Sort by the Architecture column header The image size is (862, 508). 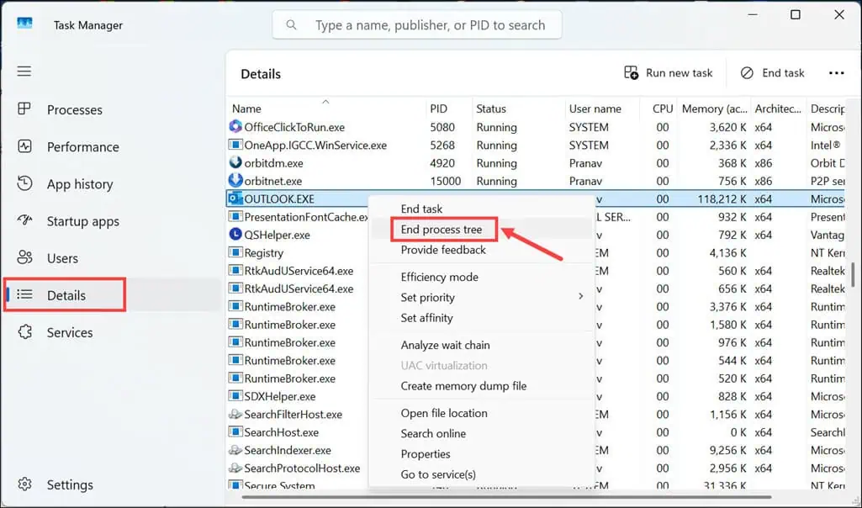pyautogui.click(x=778, y=108)
